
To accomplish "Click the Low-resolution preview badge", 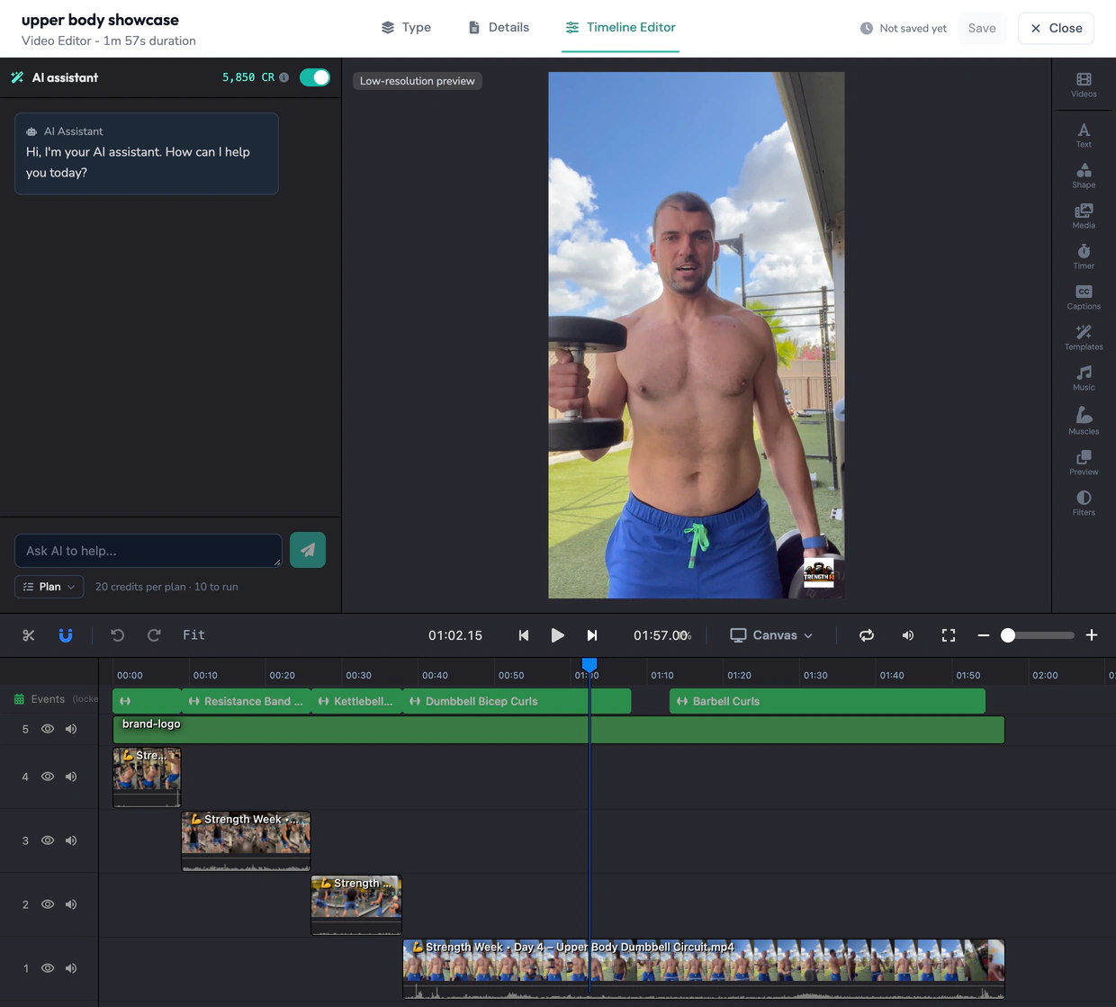I will (418, 81).
